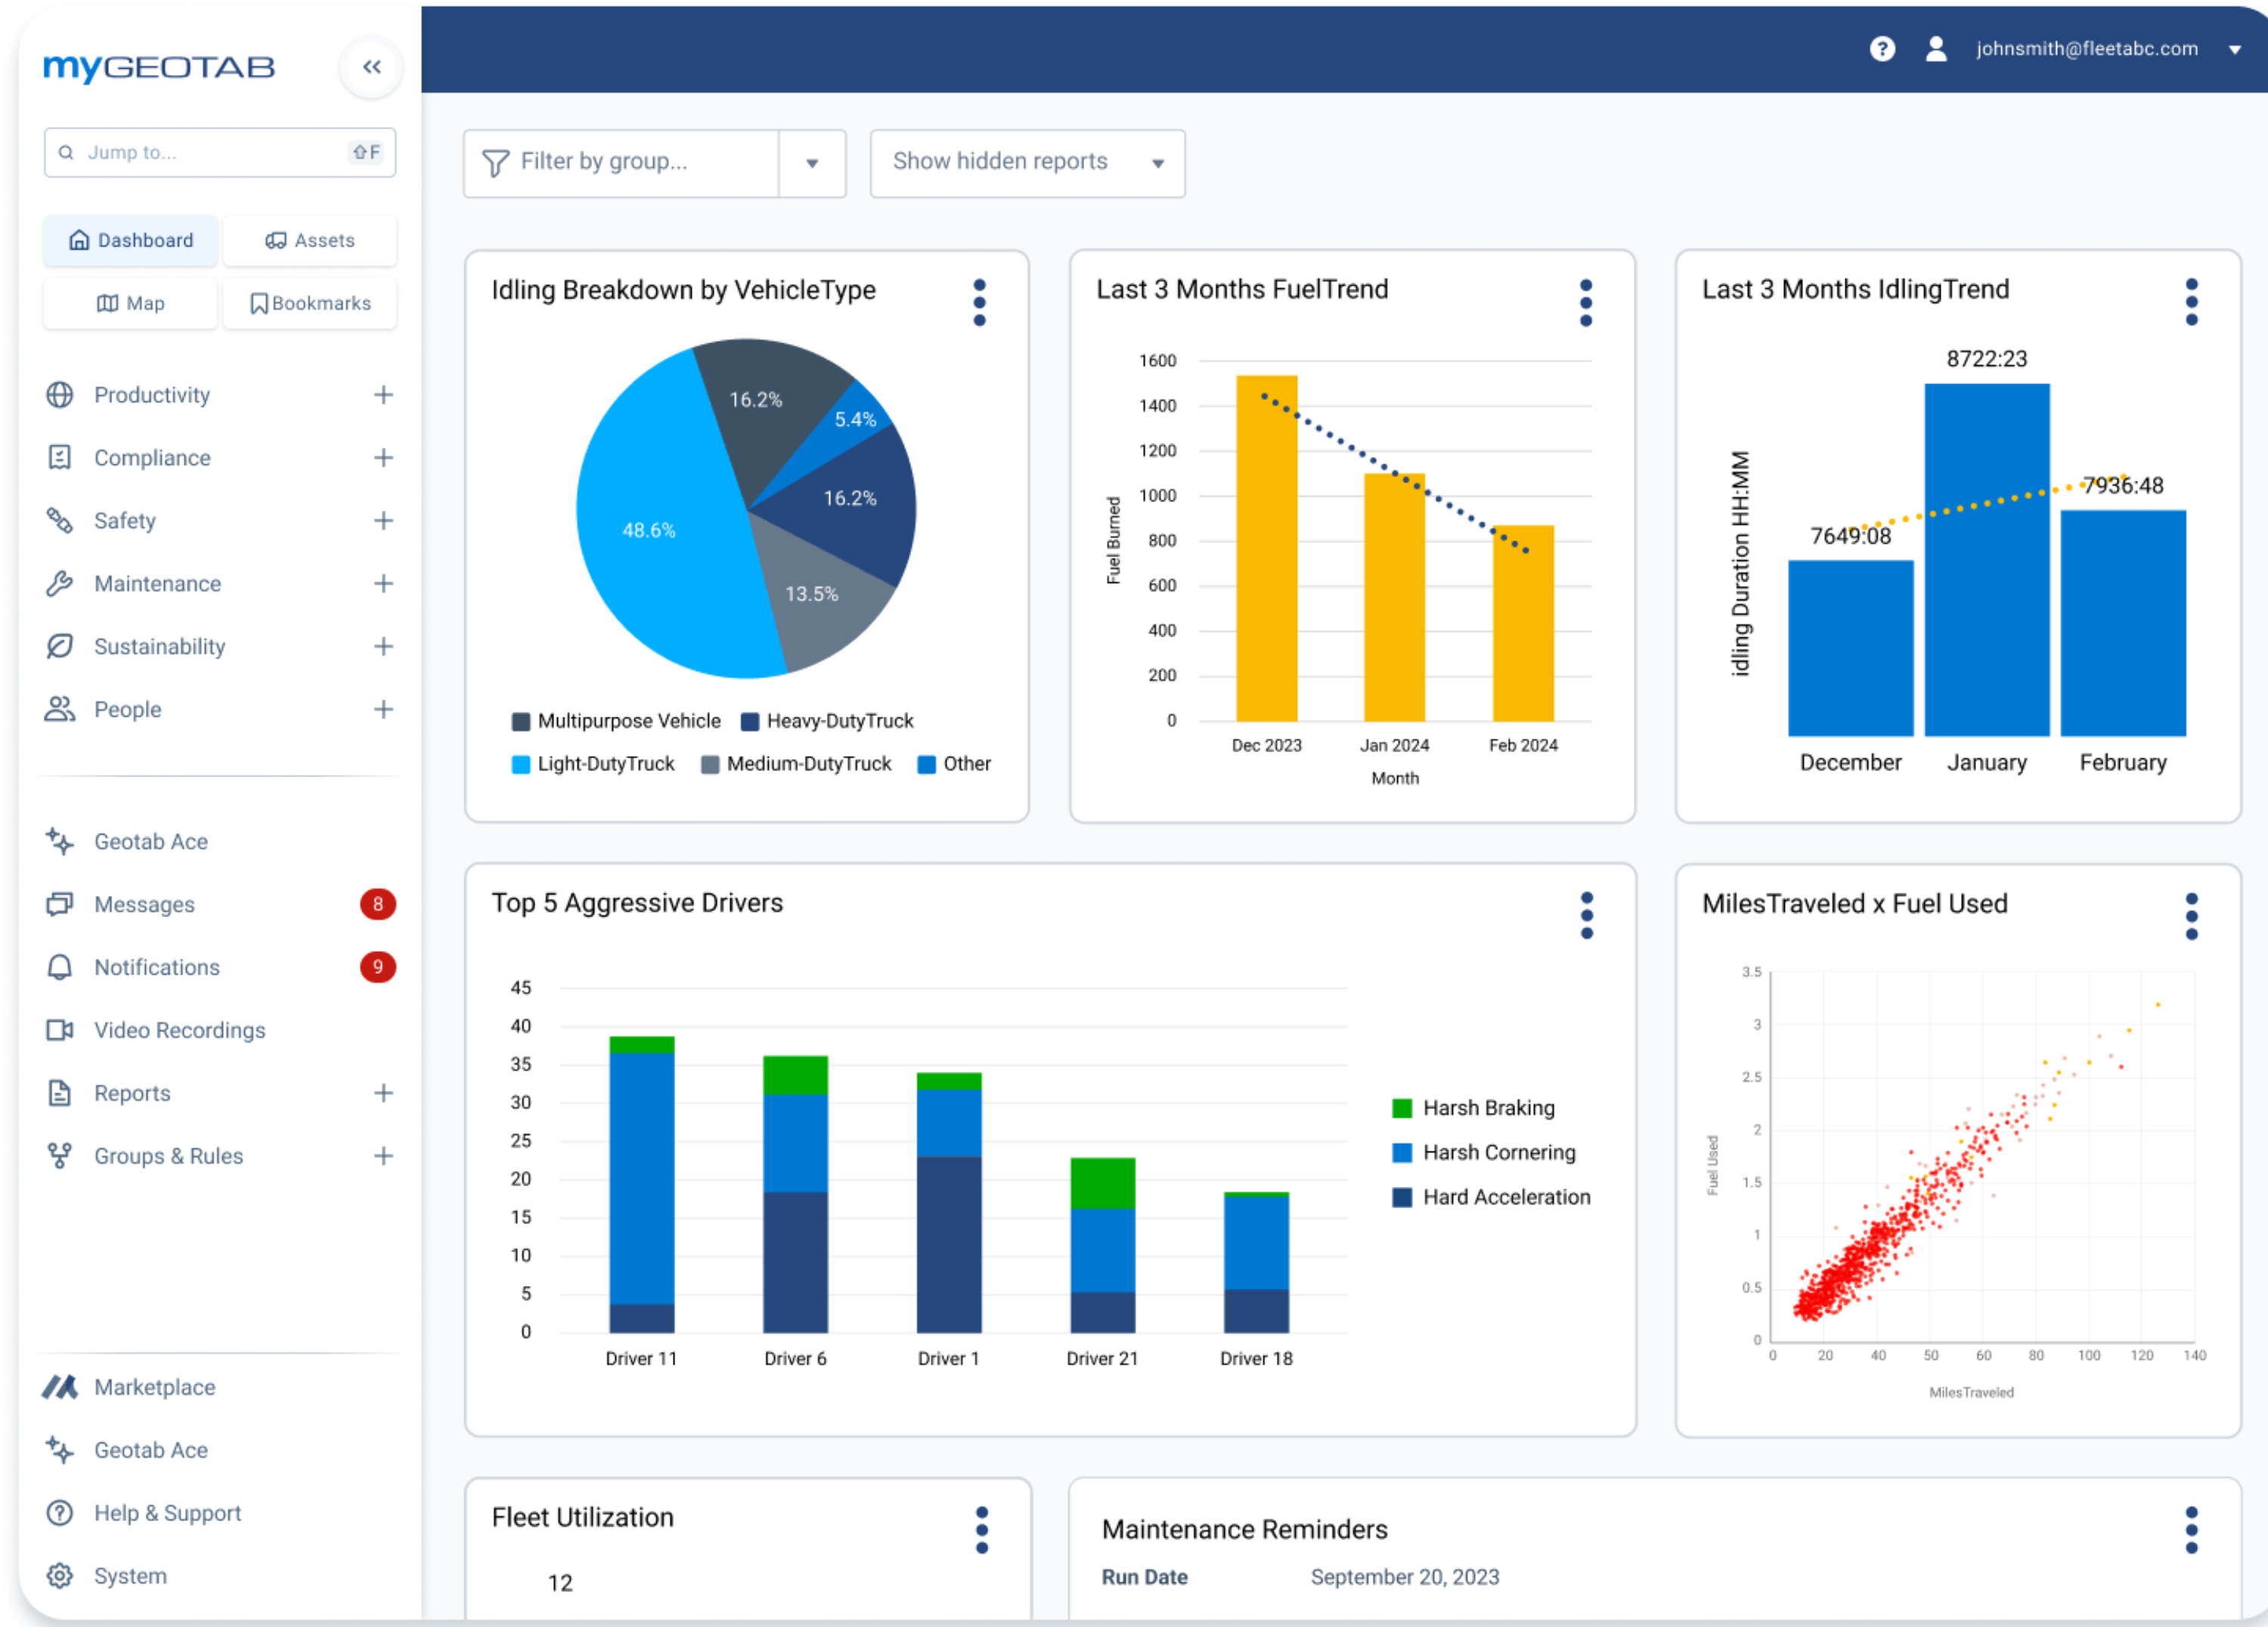Collapse the sidebar with double-chevron button
2268x1627 pixels.
372,67
